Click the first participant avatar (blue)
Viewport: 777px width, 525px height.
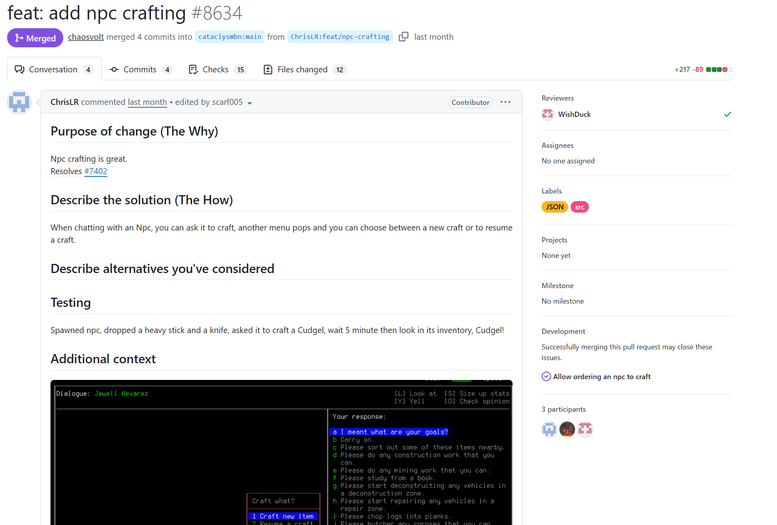tap(549, 429)
